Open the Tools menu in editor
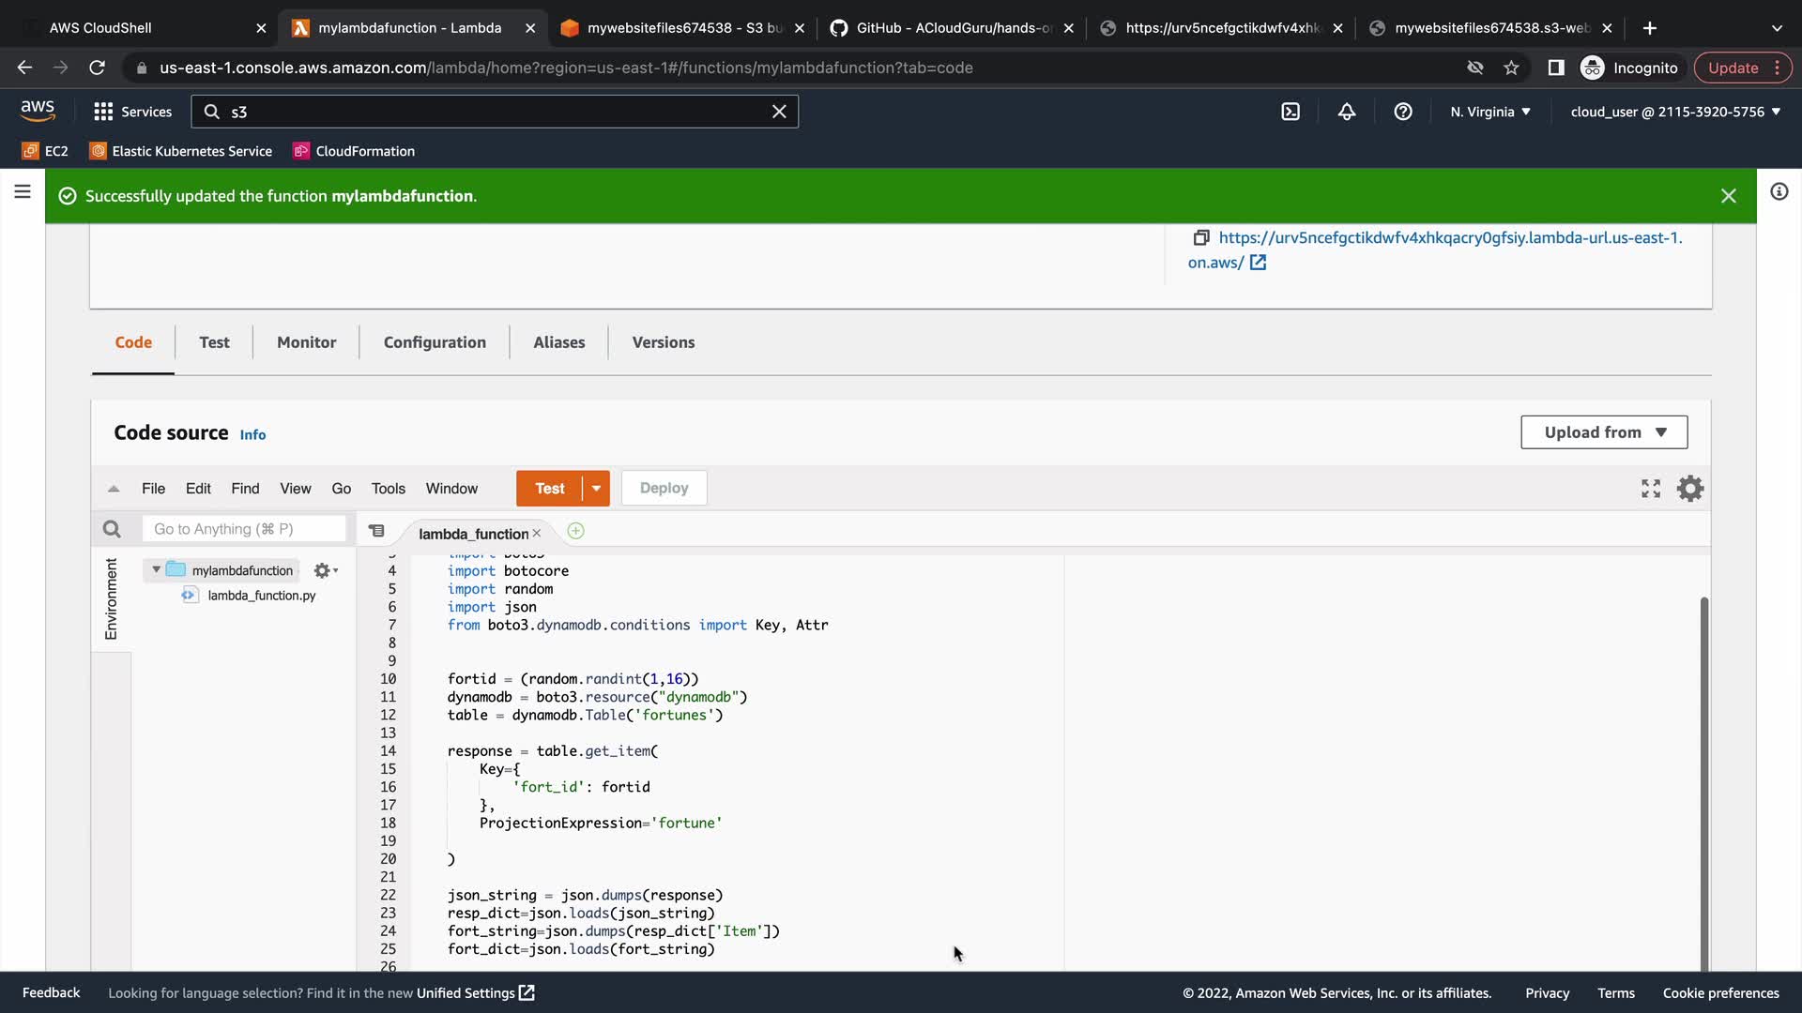The image size is (1802, 1013). coord(388,489)
